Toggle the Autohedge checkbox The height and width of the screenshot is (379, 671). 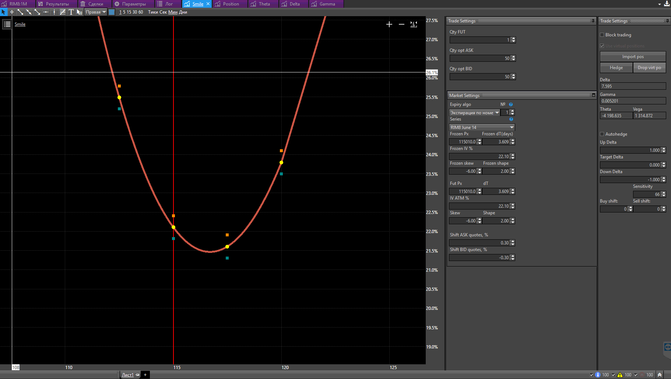tap(602, 134)
